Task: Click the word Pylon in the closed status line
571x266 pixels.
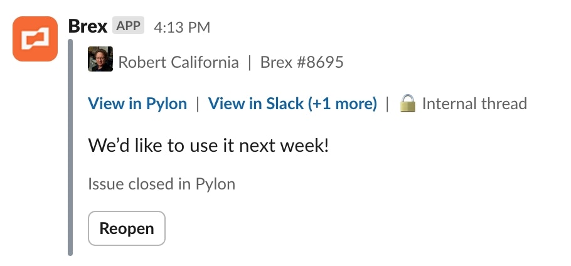Action: pyautogui.click(x=215, y=184)
